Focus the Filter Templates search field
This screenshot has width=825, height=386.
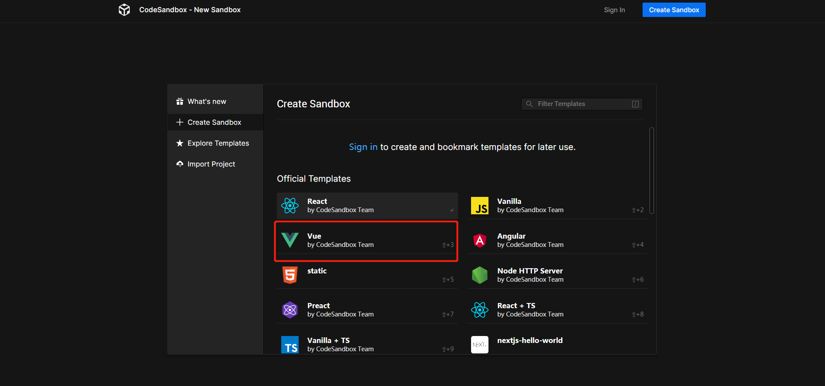click(x=582, y=104)
